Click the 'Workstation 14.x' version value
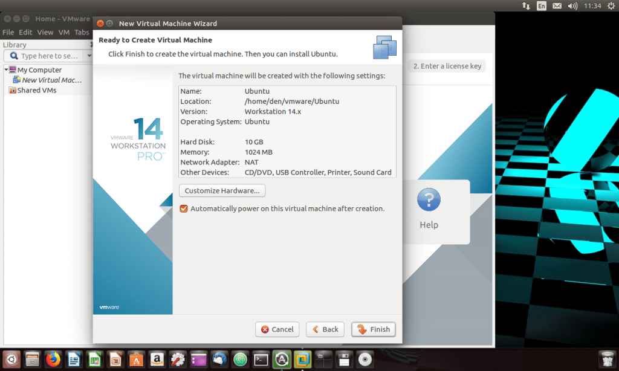 (x=273, y=112)
